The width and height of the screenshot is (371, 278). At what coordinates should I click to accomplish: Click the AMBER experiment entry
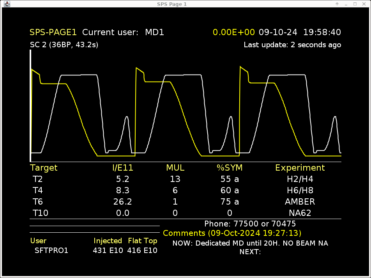300,202
